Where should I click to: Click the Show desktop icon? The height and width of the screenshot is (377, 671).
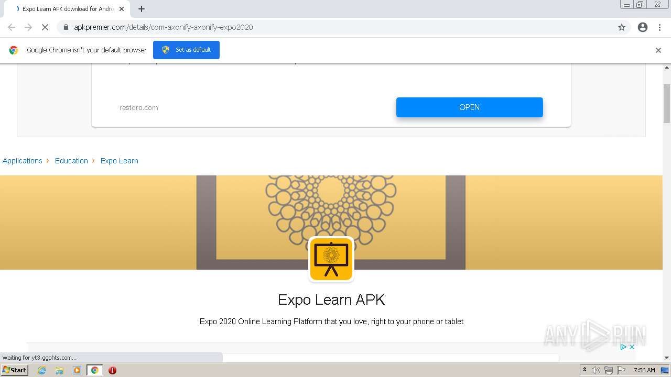[665, 370]
